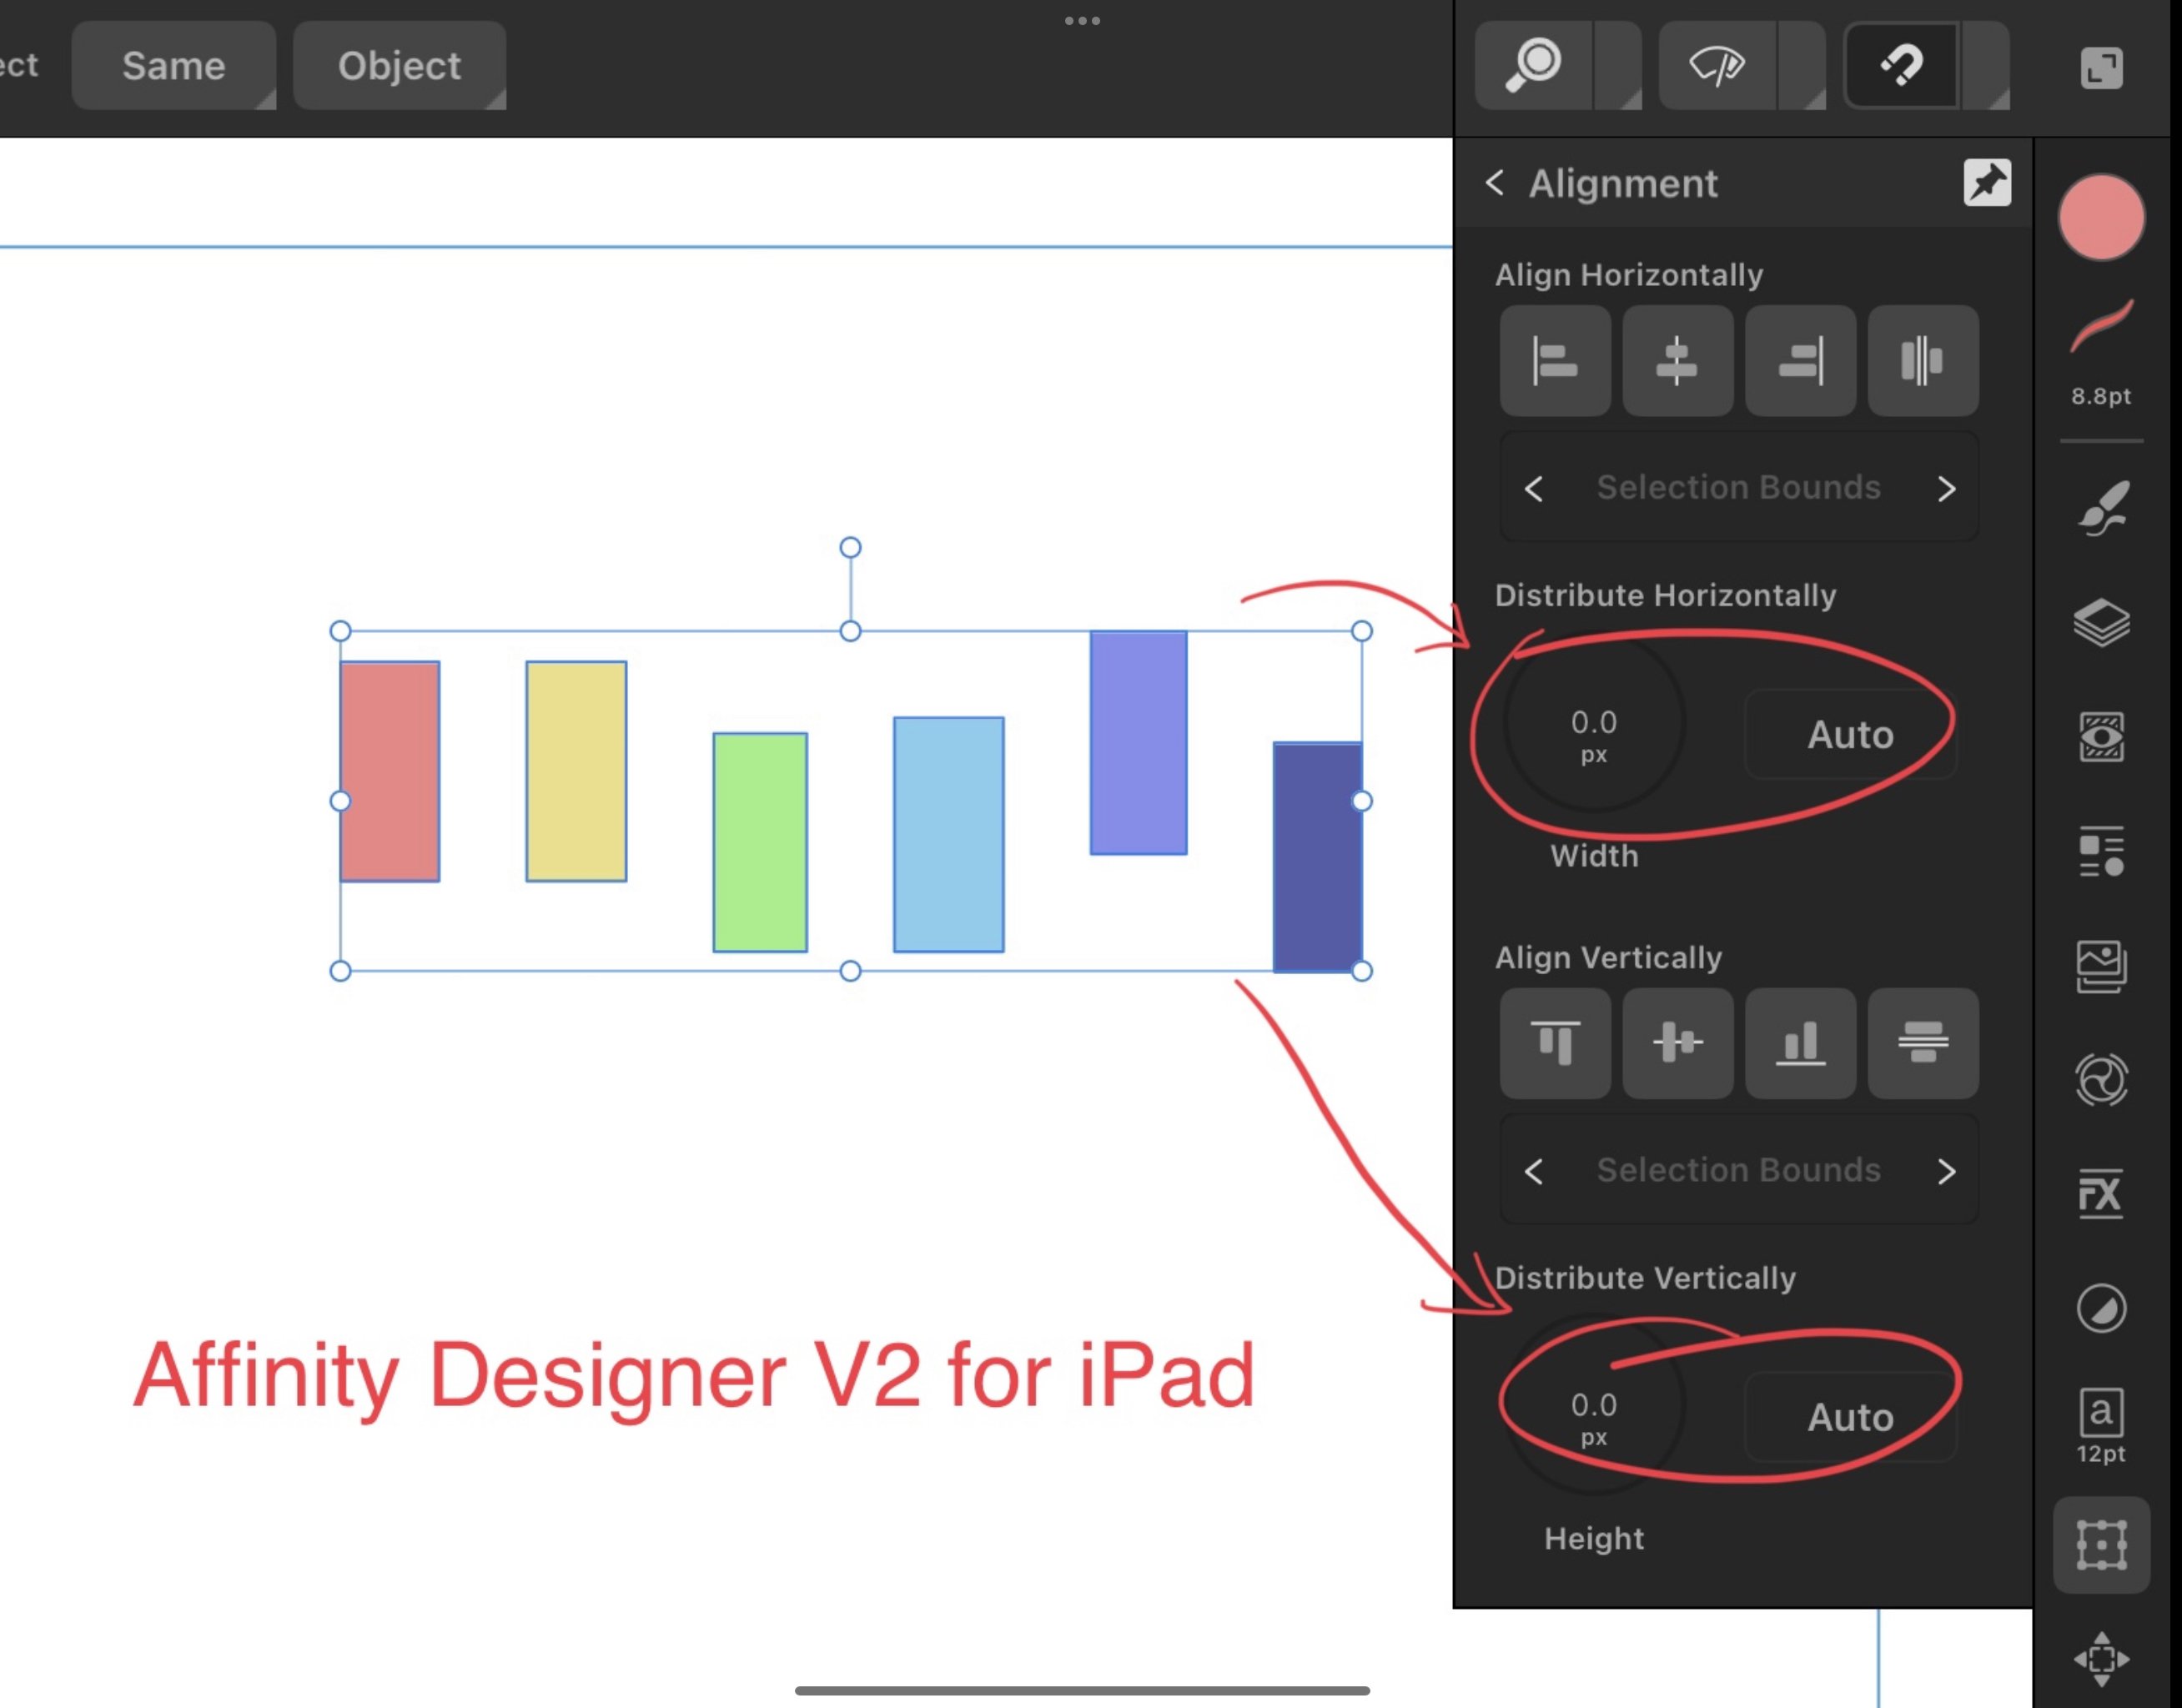Click Space Horizontally icon

pyautogui.click(x=1922, y=361)
